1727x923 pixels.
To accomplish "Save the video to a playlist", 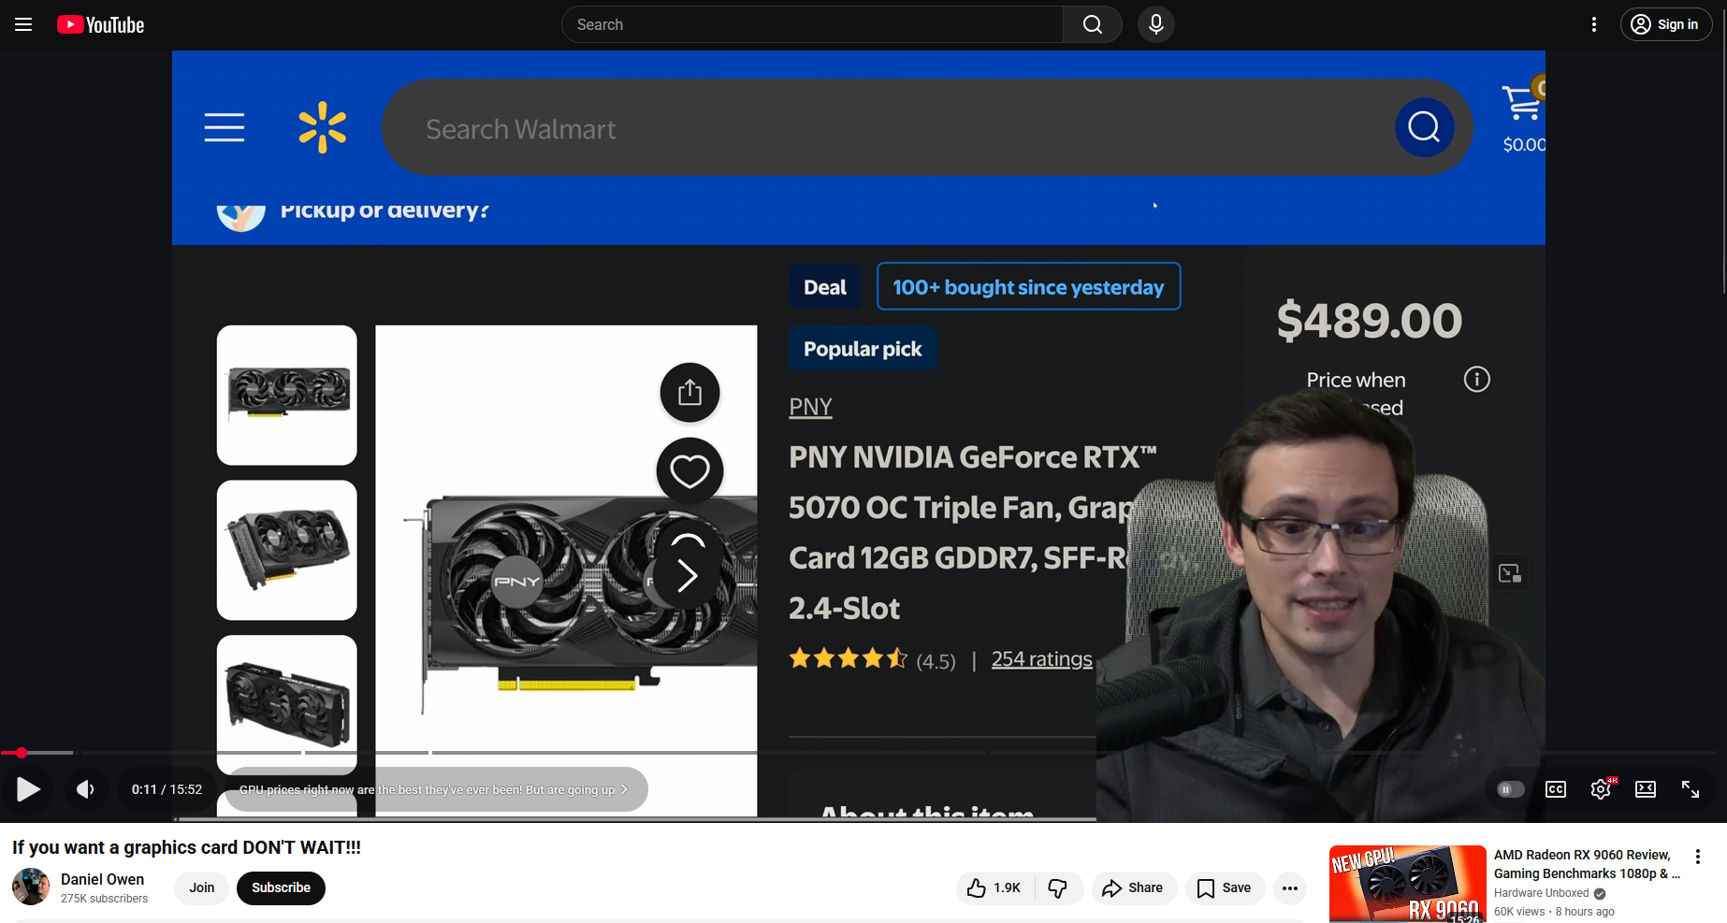I will 1225,887.
